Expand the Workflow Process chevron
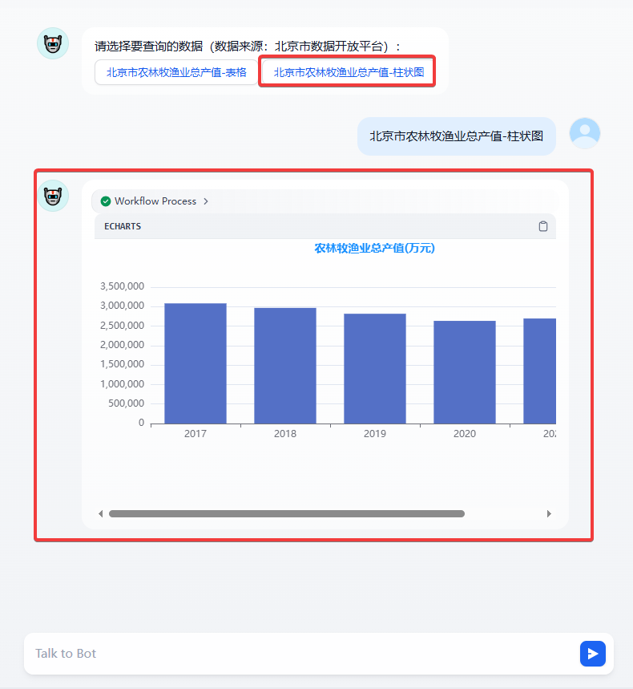Image resolution: width=633 pixels, height=689 pixels. (x=206, y=201)
